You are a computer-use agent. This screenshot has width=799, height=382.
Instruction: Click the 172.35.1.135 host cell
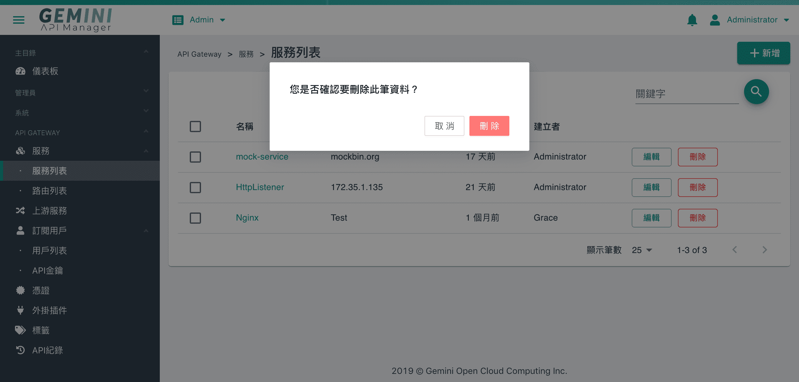[357, 187]
